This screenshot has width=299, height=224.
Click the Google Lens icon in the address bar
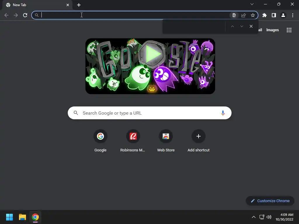click(x=234, y=15)
